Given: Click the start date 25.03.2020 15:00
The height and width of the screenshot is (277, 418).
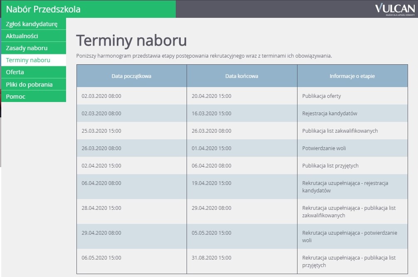Looking at the screenshot, I should point(101,131).
